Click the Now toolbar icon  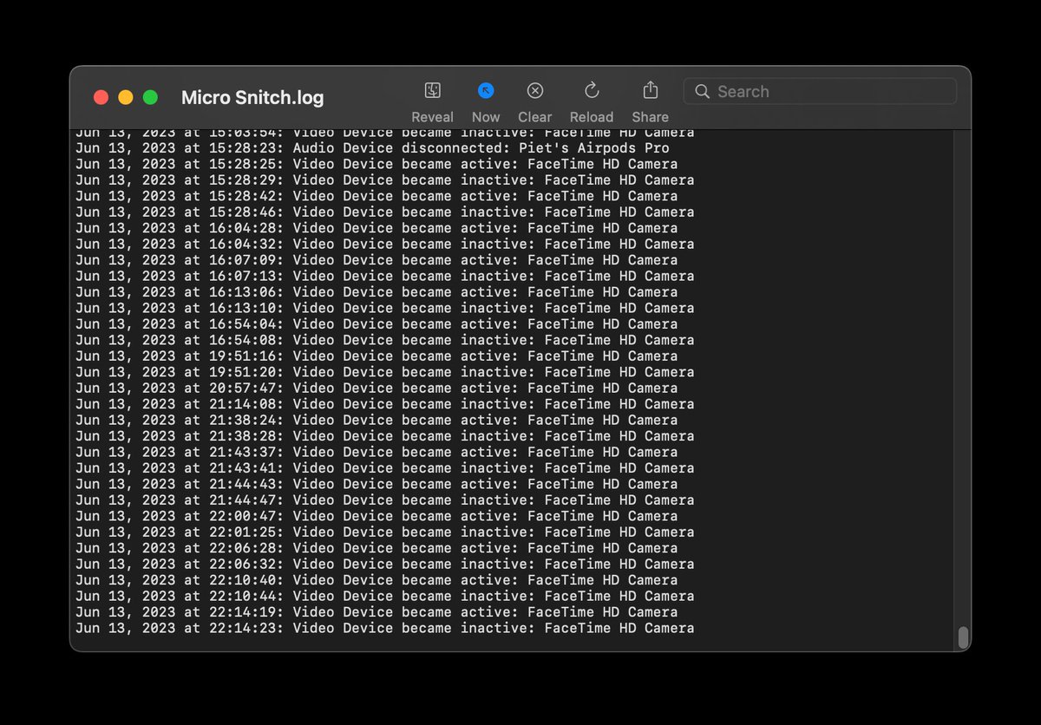(x=486, y=90)
